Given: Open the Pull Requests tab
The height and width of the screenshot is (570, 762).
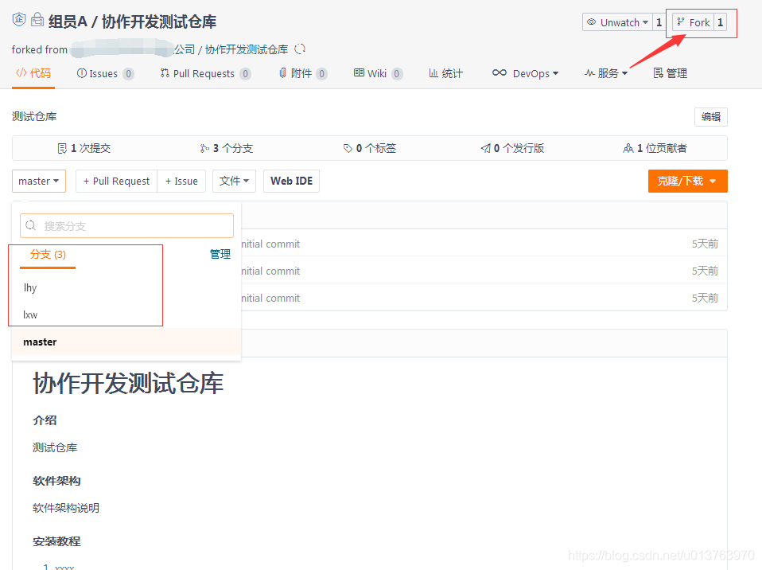Looking at the screenshot, I should 205,73.
